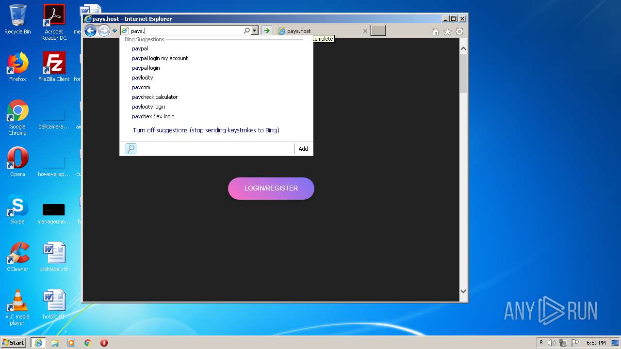Click the LOGIN/REGISTER button

point(271,188)
